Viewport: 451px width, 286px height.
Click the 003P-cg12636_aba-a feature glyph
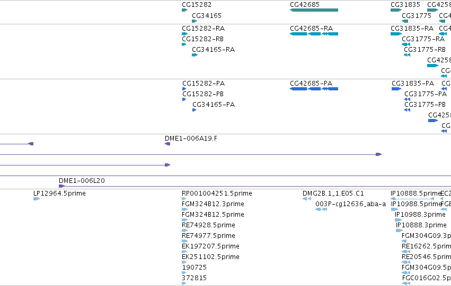click(321, 209)
